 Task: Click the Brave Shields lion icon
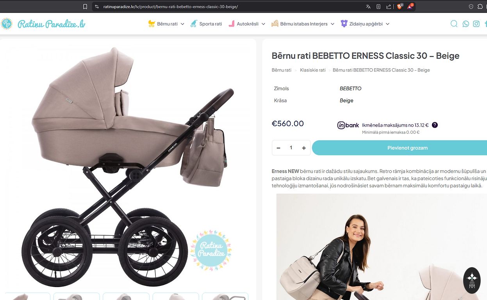coord(400,7)
